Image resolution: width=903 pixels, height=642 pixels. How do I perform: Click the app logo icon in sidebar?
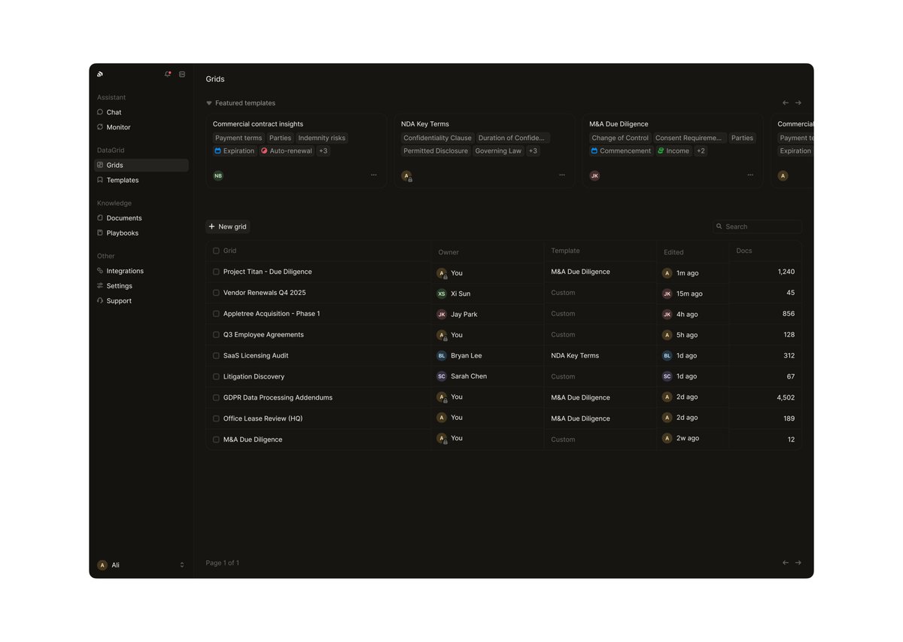(x=100, y=75)
